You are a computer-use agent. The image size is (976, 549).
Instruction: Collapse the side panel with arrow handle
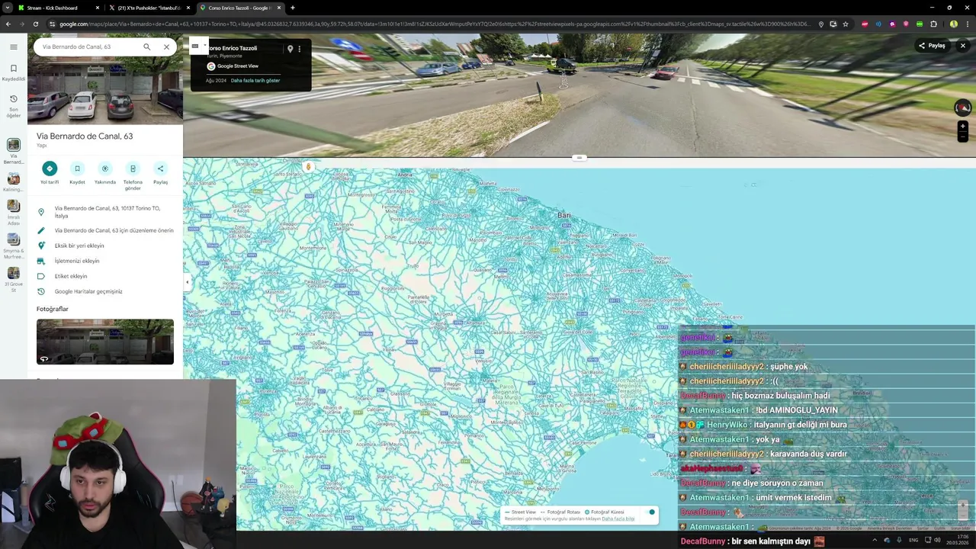click(x=187, y=282)
